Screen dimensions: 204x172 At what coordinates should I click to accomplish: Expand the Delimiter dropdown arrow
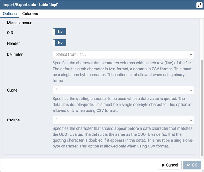191,55
